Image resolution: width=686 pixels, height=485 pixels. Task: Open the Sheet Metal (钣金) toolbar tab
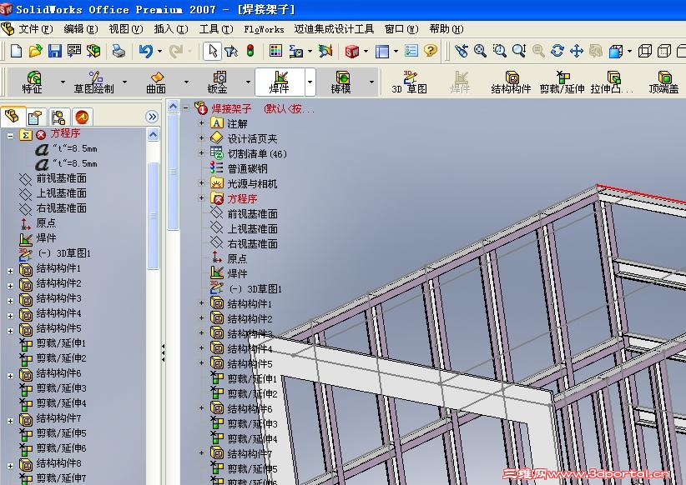(x=218, y=82)
